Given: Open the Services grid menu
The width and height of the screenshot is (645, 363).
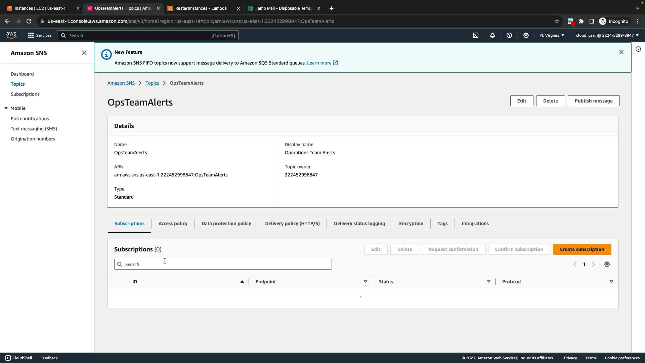Looking at the screenshot, I should pos(39,35).
